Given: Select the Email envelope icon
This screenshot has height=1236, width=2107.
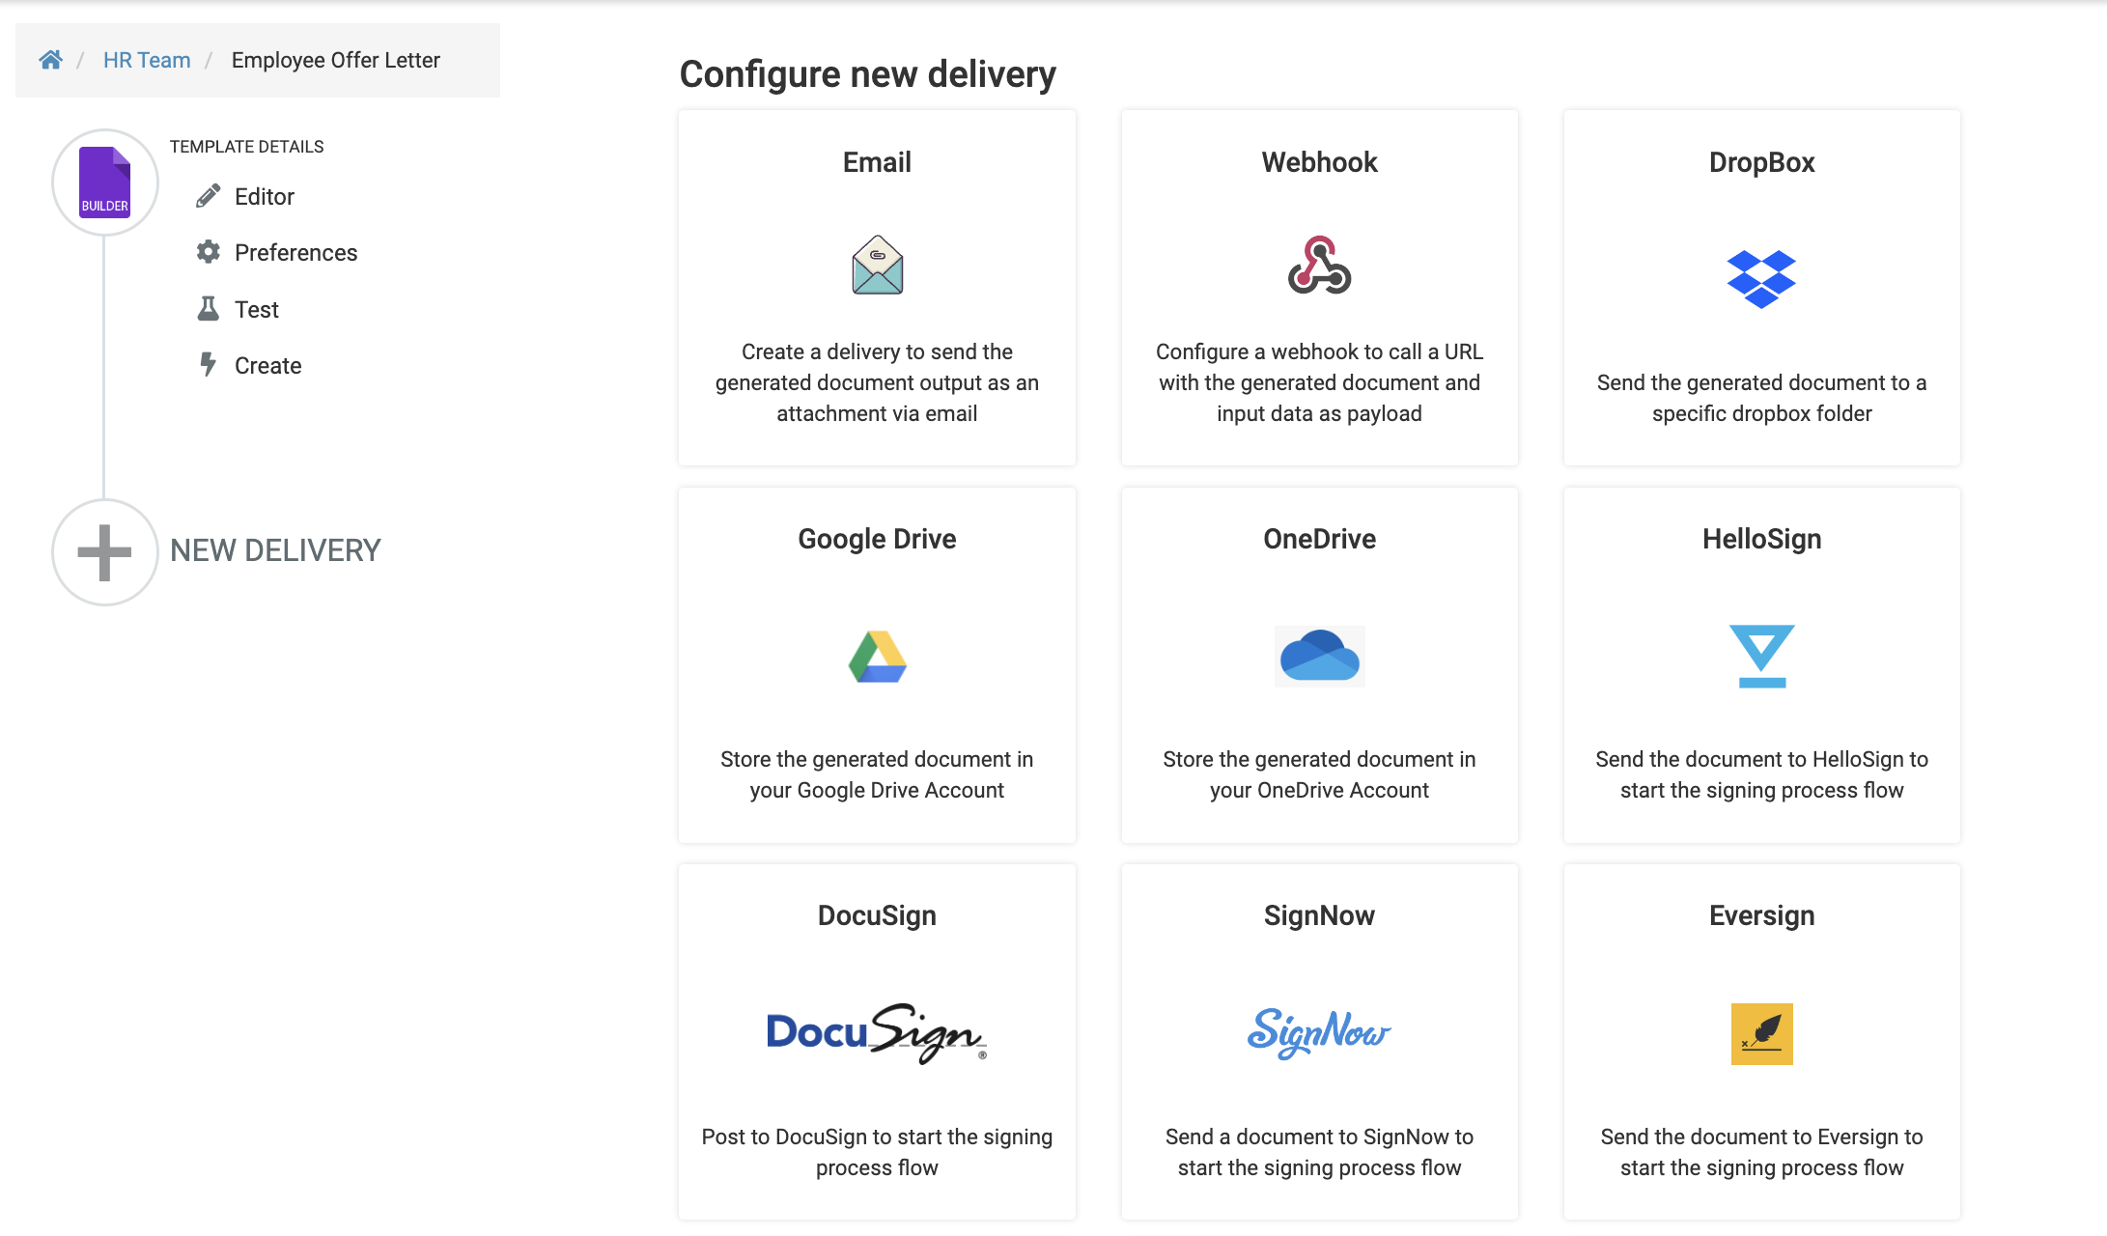Looking at the screenshot, I should pyautogui.click(x=877, y=265).
